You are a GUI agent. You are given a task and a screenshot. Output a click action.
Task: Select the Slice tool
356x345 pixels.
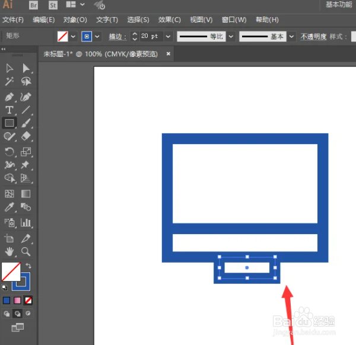(26, 238)
